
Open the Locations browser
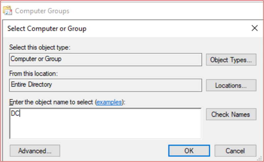(231, 85)
